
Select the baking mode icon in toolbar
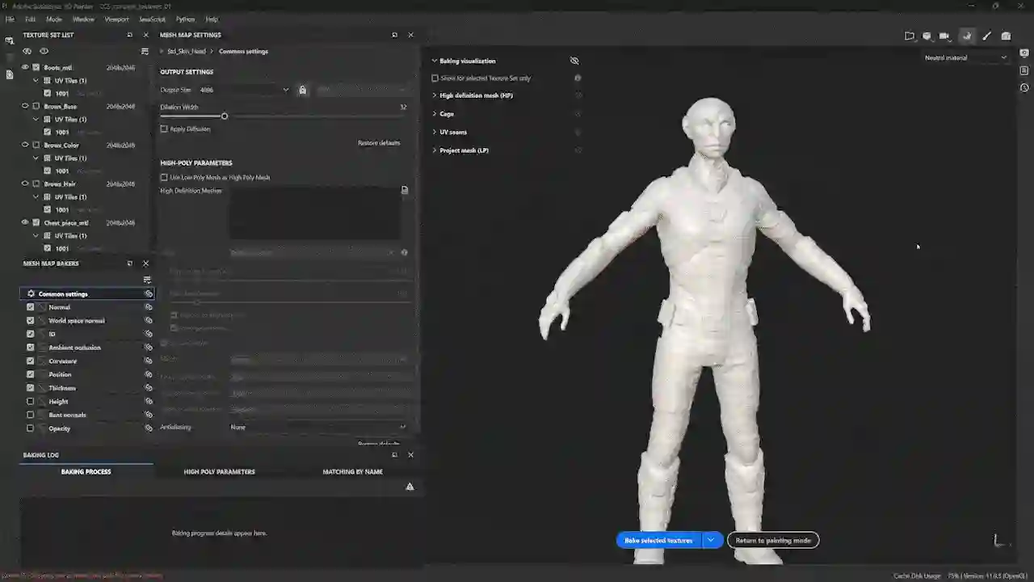pos(967,36)
